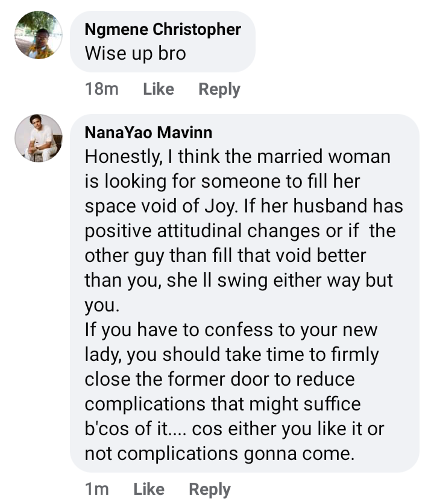
Task: Tap the line 'complications that might suffice'
Action: [223, 404]
